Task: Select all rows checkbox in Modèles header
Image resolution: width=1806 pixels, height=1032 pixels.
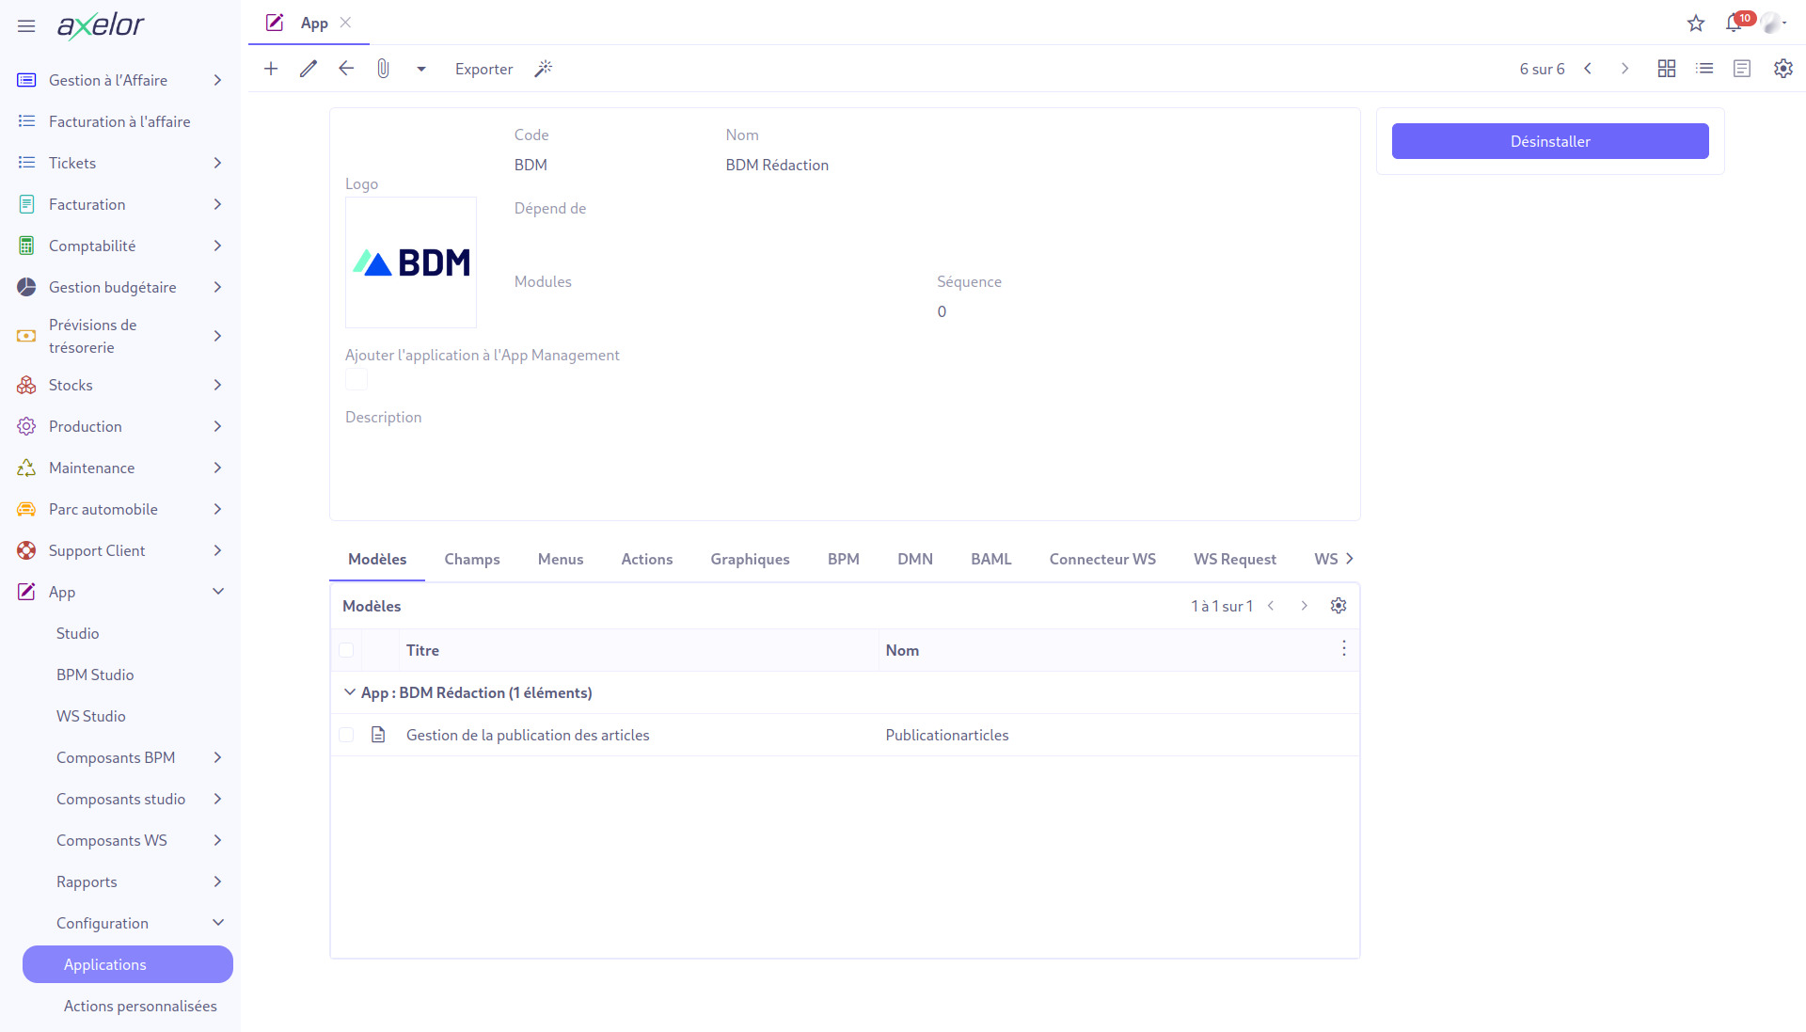Action: tap(346, 650)
